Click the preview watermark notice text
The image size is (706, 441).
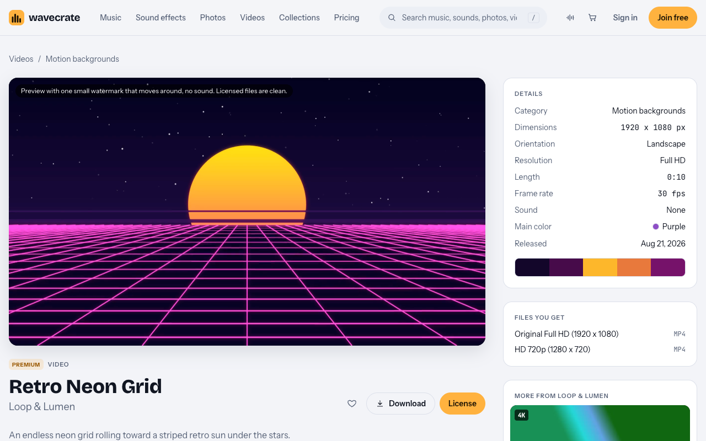154,91
